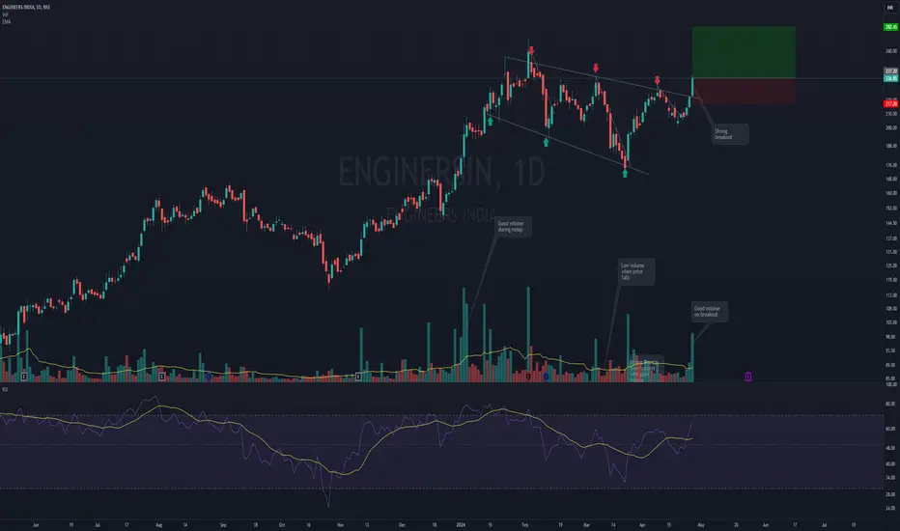Select the 'Strong breakout' callout note
This screenshot has height=531, width=900.
(730, 134)
